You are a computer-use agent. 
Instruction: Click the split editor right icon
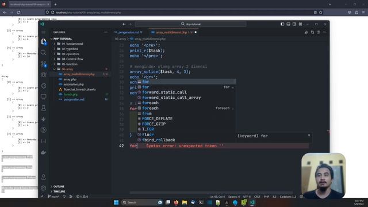(x=319, y=32)
